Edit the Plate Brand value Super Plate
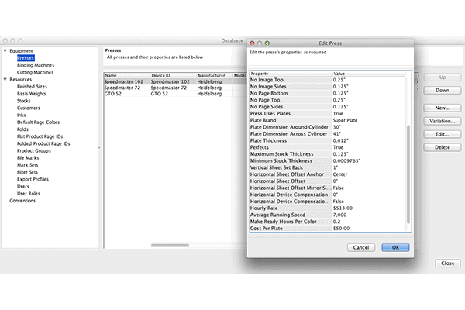Viewport: 465px width, 310px height. pos(368,120)
